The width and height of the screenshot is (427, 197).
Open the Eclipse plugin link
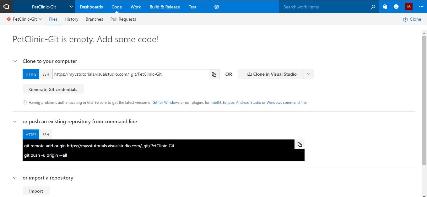click(x=228, y=103)
